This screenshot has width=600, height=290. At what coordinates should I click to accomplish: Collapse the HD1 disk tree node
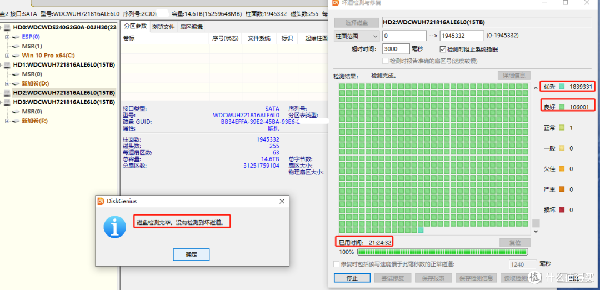[2, 64]
